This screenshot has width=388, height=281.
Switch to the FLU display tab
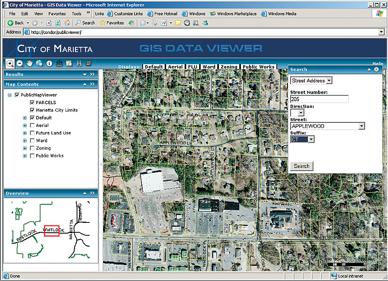[193, 67]
